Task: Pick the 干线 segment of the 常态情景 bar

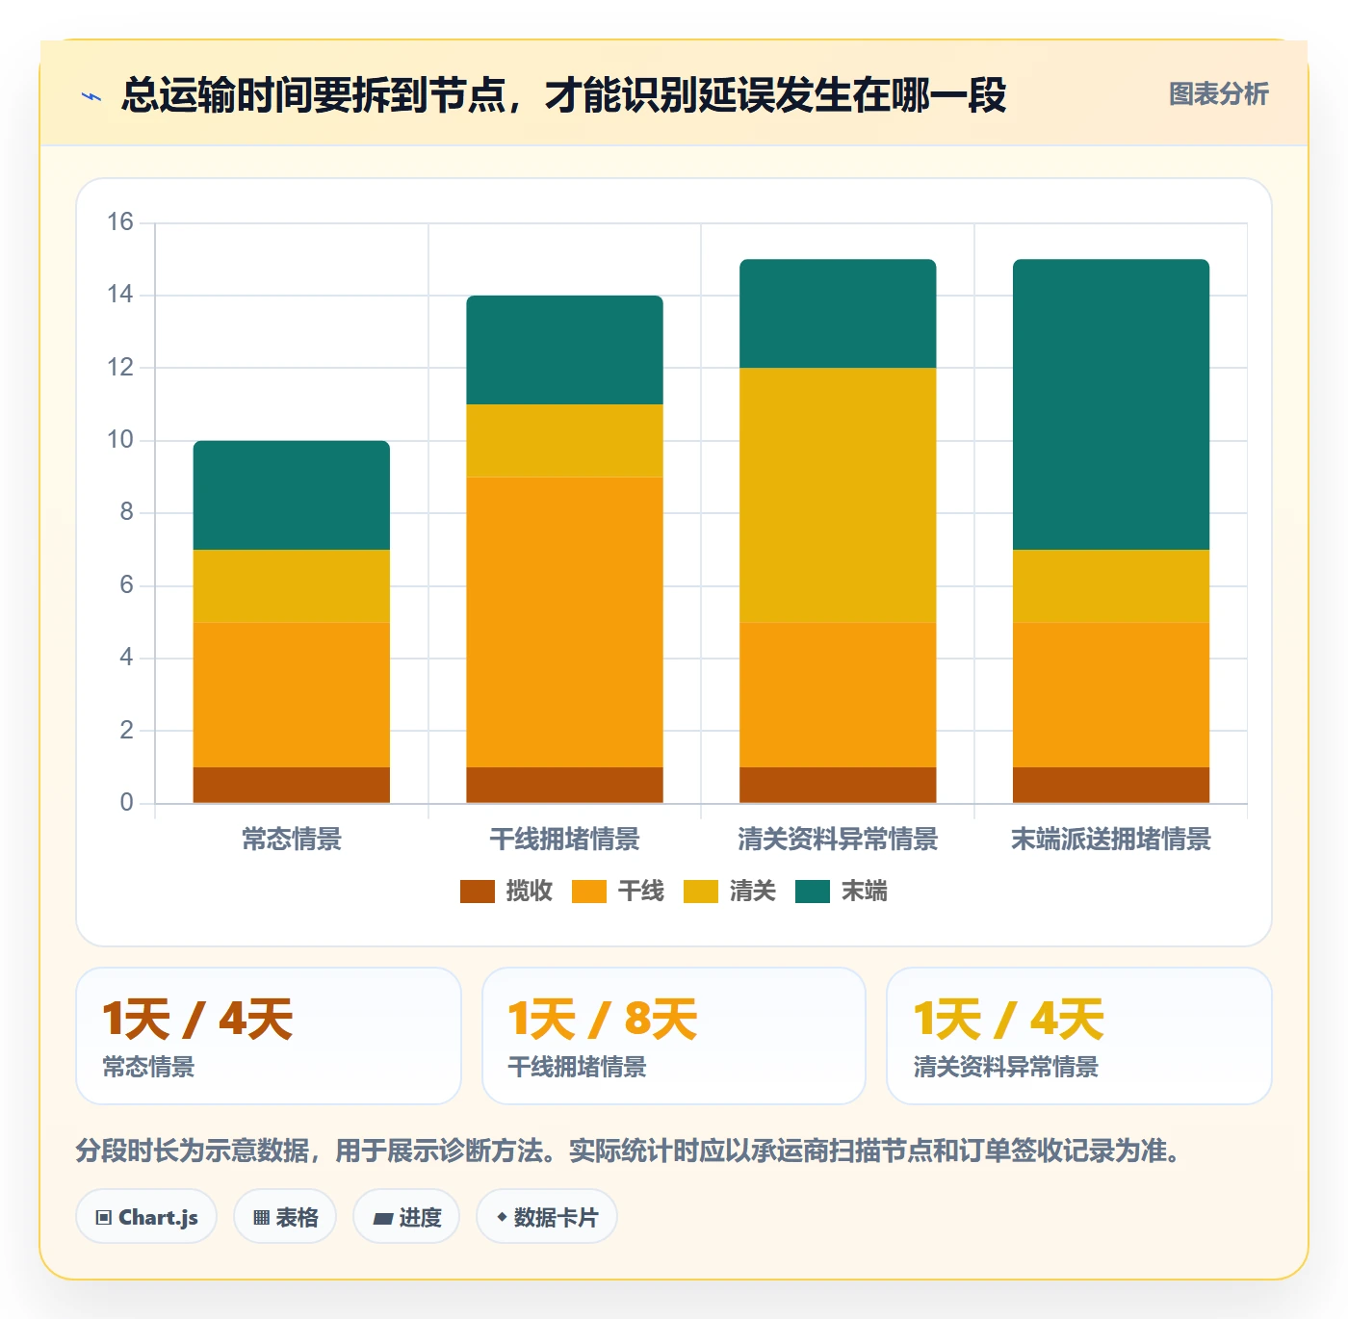Action: [x=292, y=695]
